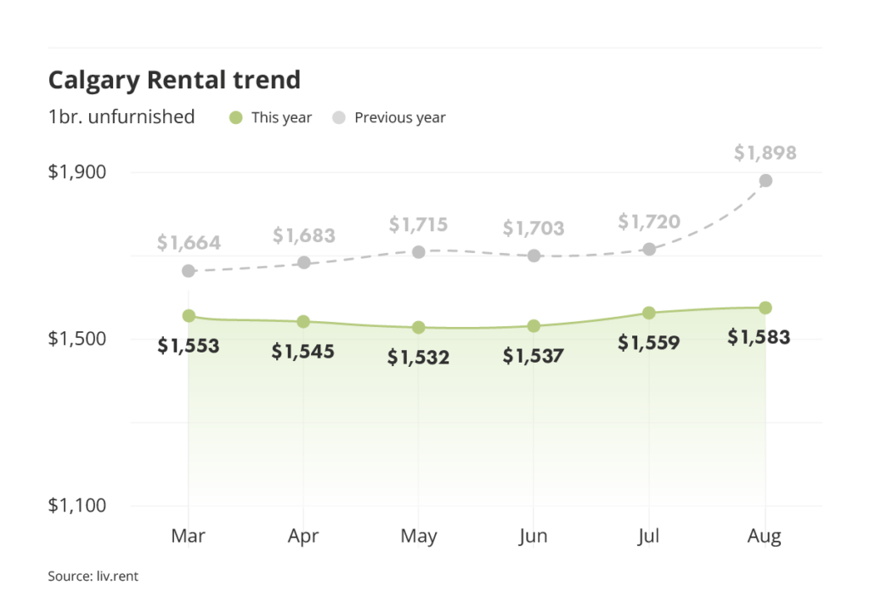Viewport: 870px width, 609px height.
Task: Select previous year's August data point
Action: coord(765,180)
